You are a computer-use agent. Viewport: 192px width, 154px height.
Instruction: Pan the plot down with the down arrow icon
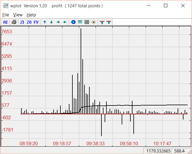[x=51, y=22]
